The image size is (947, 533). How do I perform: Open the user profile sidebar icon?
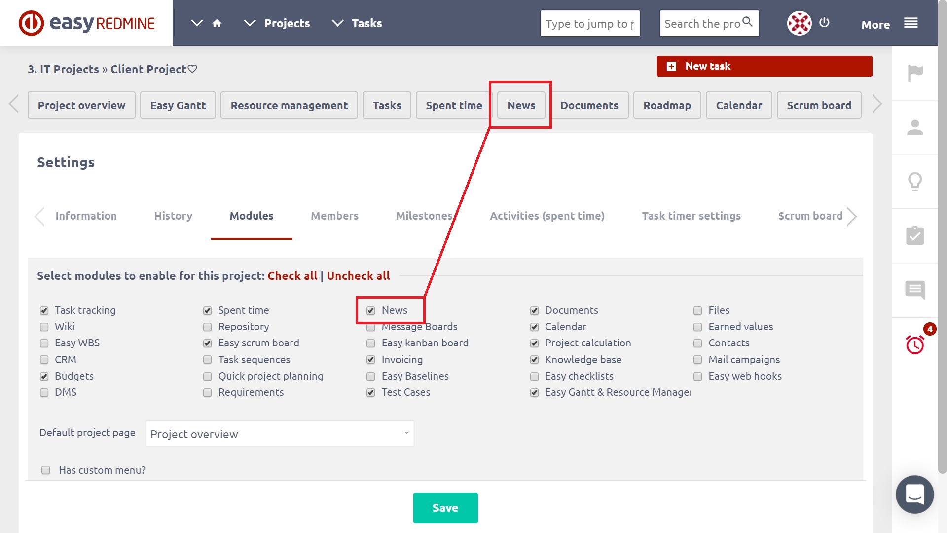pyautogui.click(x=915, y=127)
